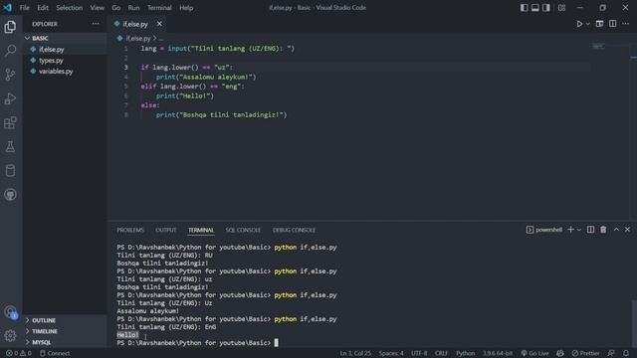Open the Explorer view in activity bar
The height and width of the screenshot is (358, 637).
[x=10, y=27]
